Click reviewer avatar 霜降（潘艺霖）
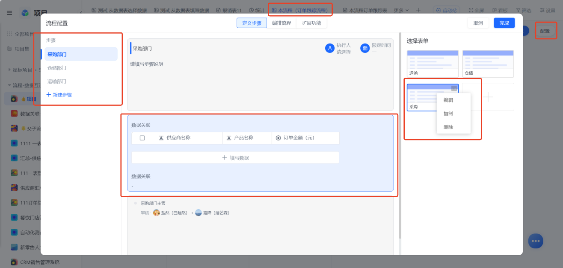The width and height of the screenshot is (563, 268). tap(199, 213)
